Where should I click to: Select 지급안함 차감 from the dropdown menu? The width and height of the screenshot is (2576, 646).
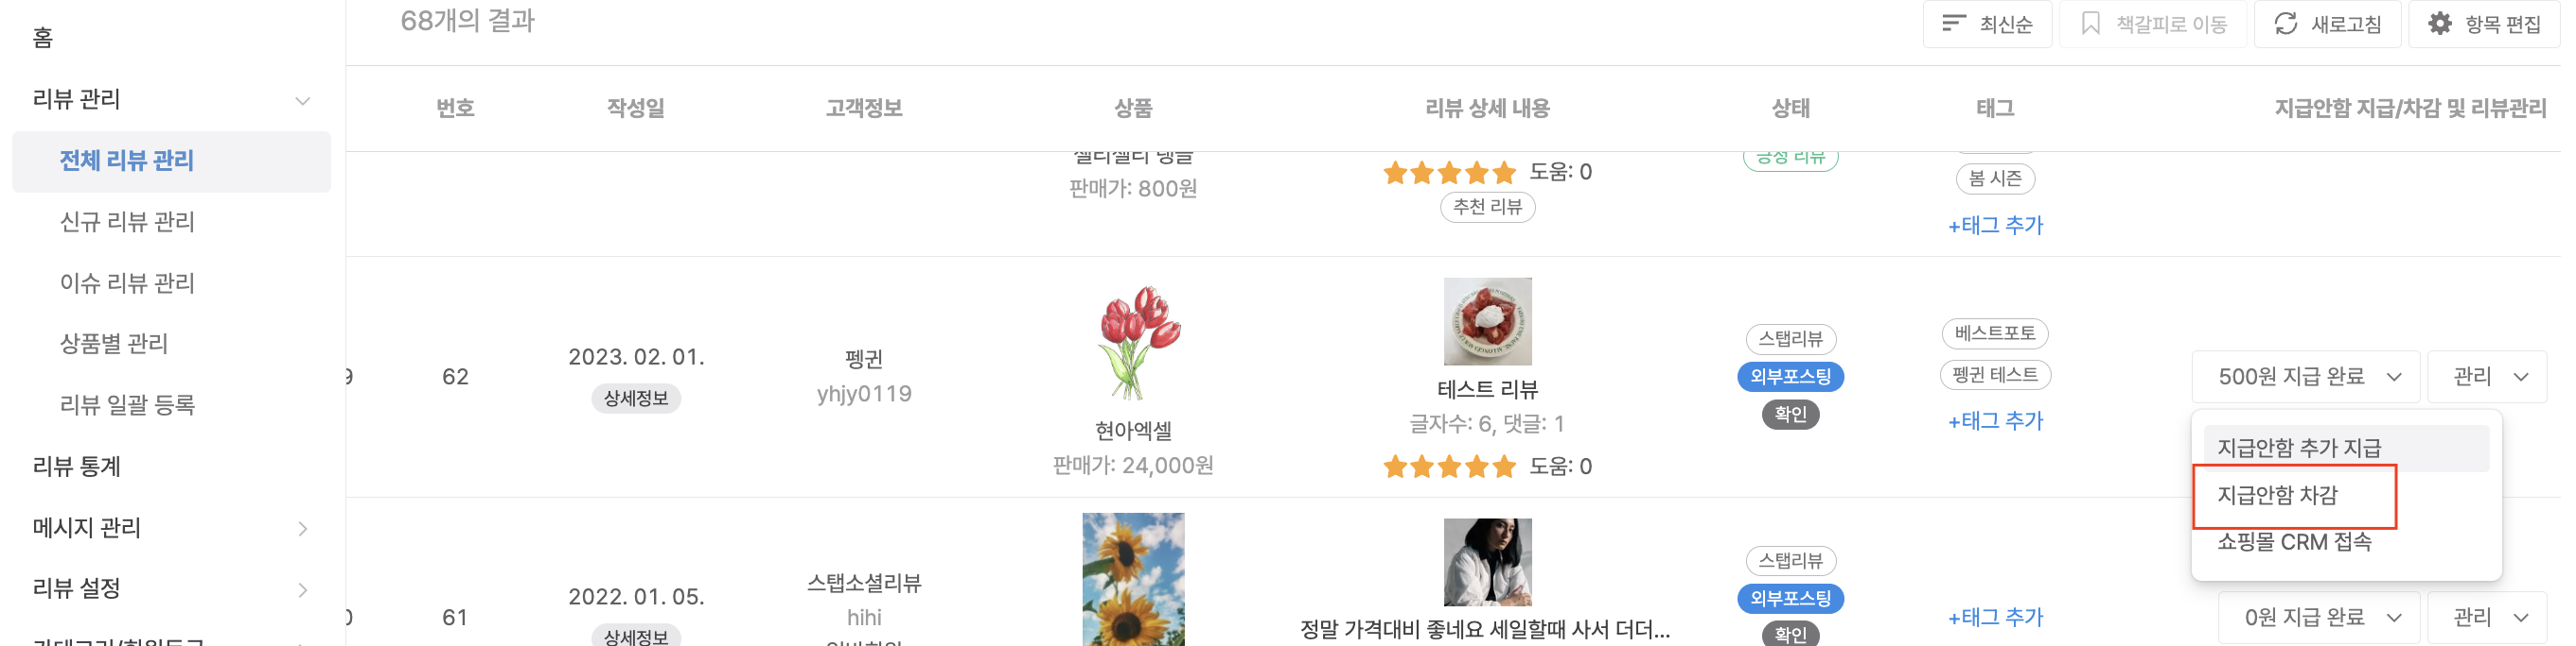(x=2278, y=495)
